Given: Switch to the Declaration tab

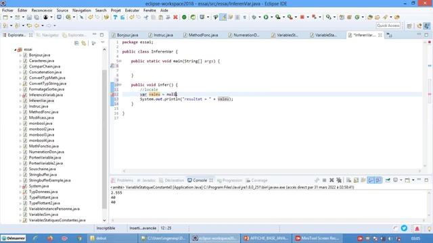Looking at the screenshot, I should coord(171,180).
